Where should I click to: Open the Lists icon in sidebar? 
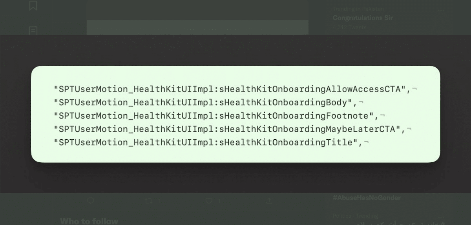pyautogui.click(x=33, y=31)
